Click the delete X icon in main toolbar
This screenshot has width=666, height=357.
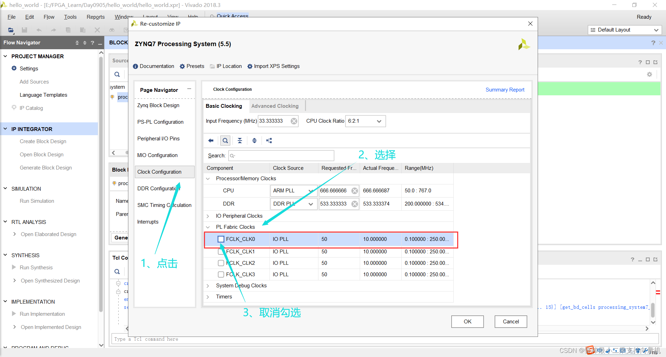[x=97, y=30]
